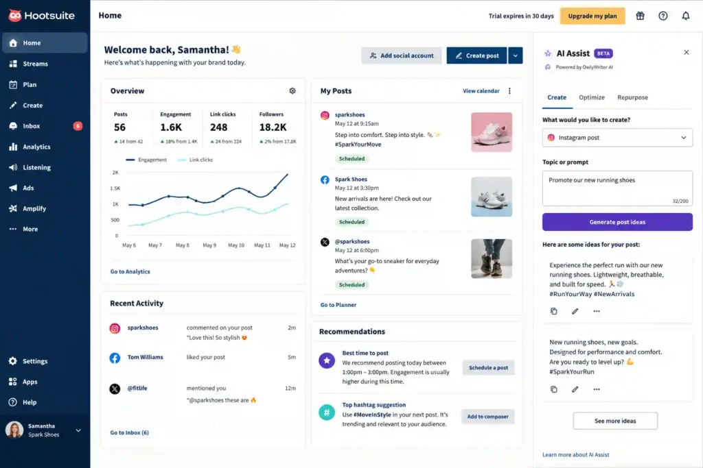Open the pink sneaker post thumbnail
Viewport: 703px width, 468px height.
coord(492,132)
